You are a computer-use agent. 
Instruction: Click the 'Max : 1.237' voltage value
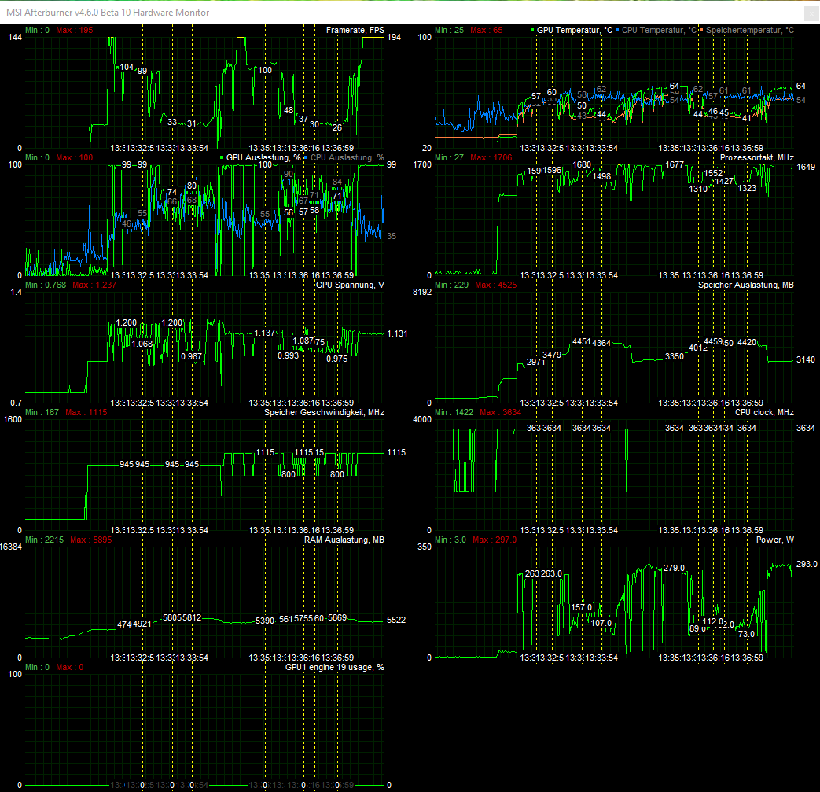coord(94,285)
